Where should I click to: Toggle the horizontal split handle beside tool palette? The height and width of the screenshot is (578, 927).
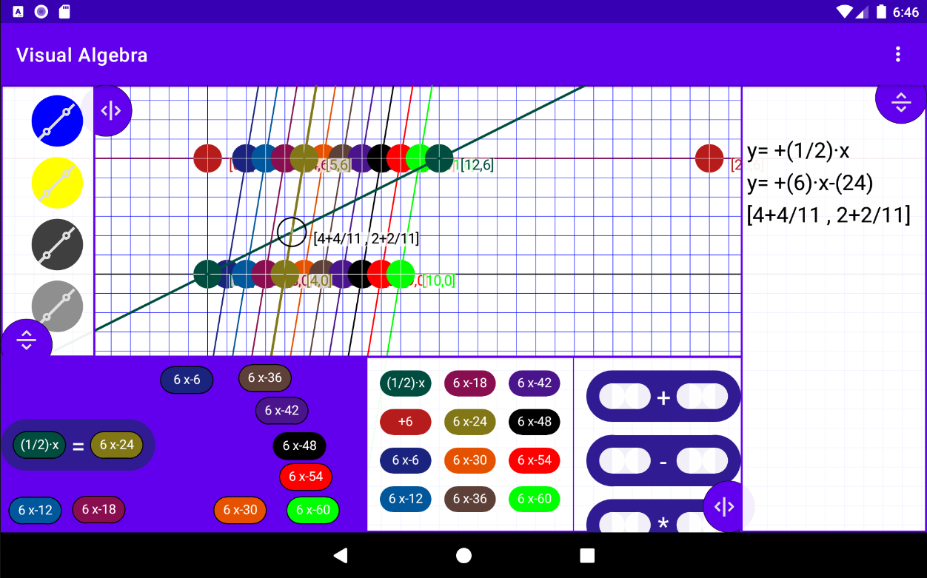tap(111, 111)
